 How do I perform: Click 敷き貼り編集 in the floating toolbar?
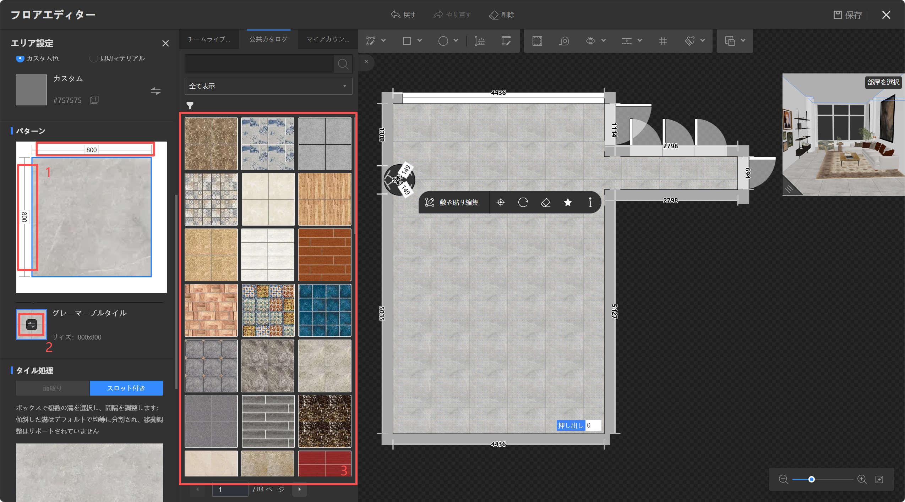452,202
